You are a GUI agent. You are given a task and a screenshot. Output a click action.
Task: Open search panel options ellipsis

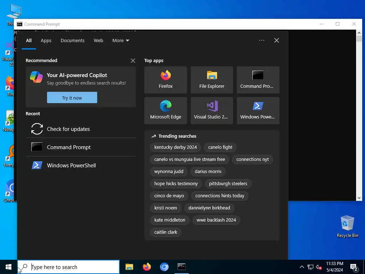pos(261,40)
